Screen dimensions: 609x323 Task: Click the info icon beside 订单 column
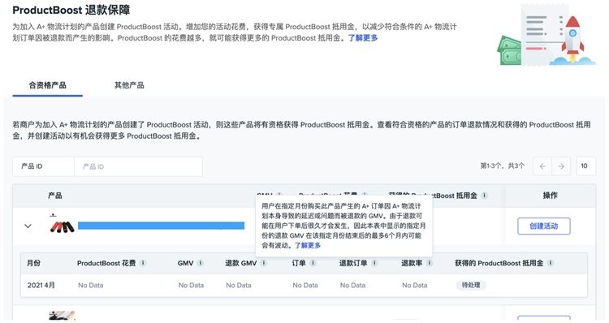pos(313,263)
